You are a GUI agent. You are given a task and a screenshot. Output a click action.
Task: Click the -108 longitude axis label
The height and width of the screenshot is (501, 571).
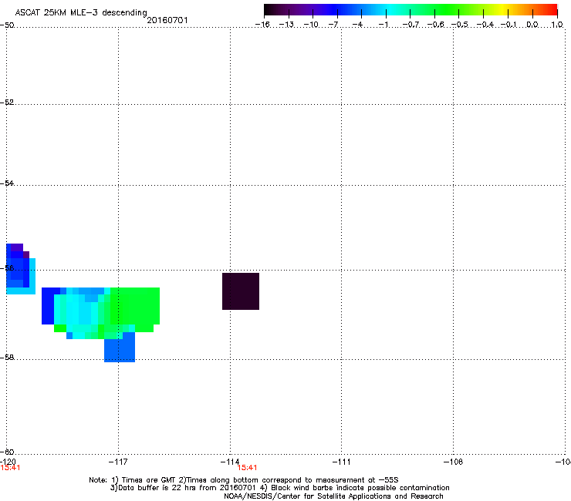click(453, 462)
